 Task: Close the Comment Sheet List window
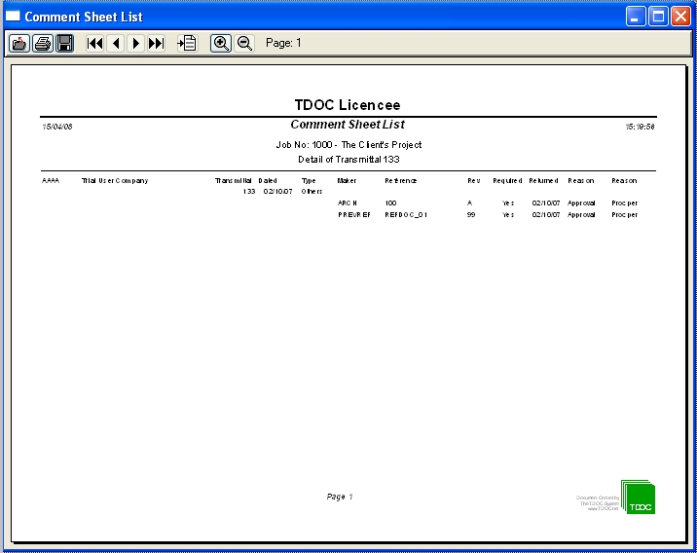681,17
